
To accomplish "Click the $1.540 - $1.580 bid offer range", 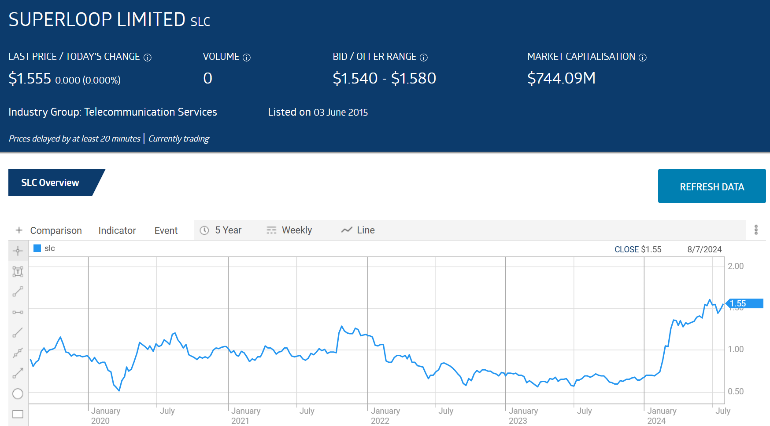I will (x=384, y=78).
